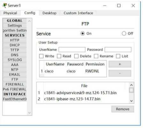Focus the UserName input field
The width and height of the screenshot is (143, 128).
pyautogui.click(x=72, y=50)
